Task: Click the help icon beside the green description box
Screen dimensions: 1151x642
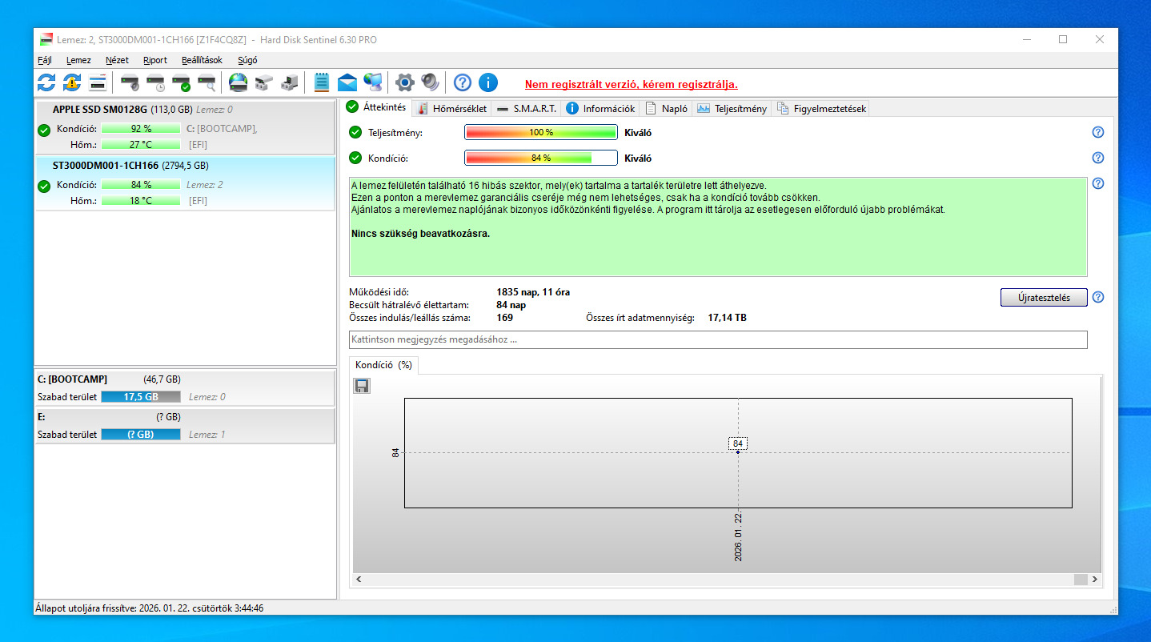Action: (1098, 183)
